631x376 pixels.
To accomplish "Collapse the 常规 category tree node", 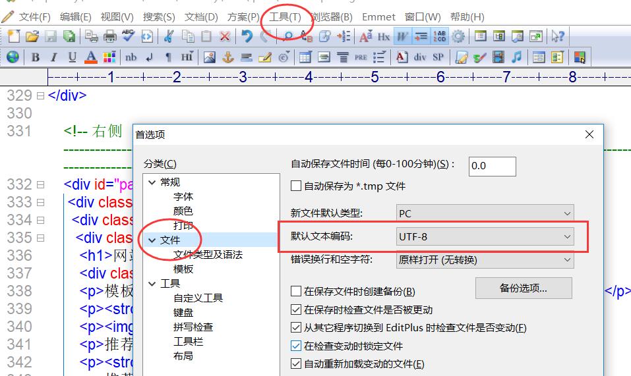I will pos(152,182).
